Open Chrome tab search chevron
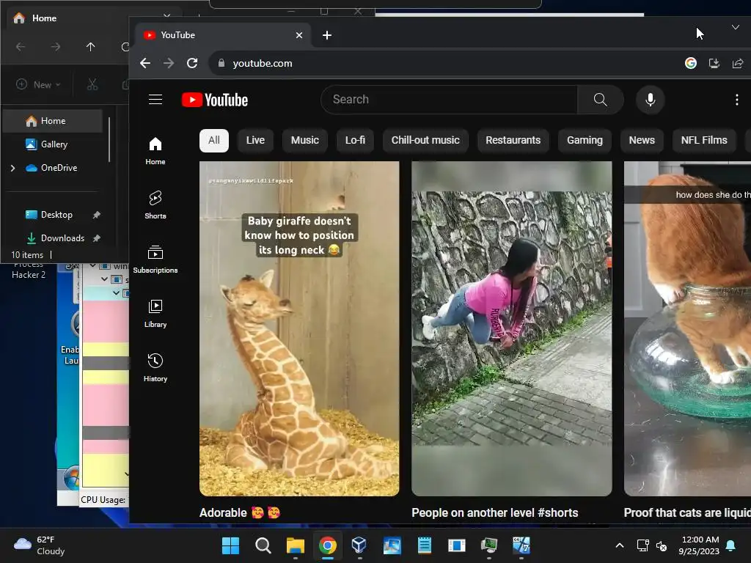This screenshot has width=751, height=563. [735, 27]
